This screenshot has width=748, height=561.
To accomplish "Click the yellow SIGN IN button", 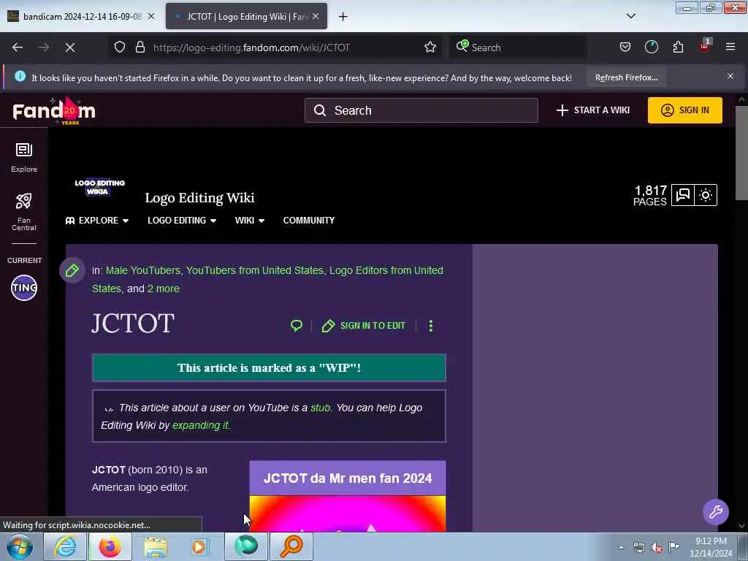I will (x=684, y=110).
